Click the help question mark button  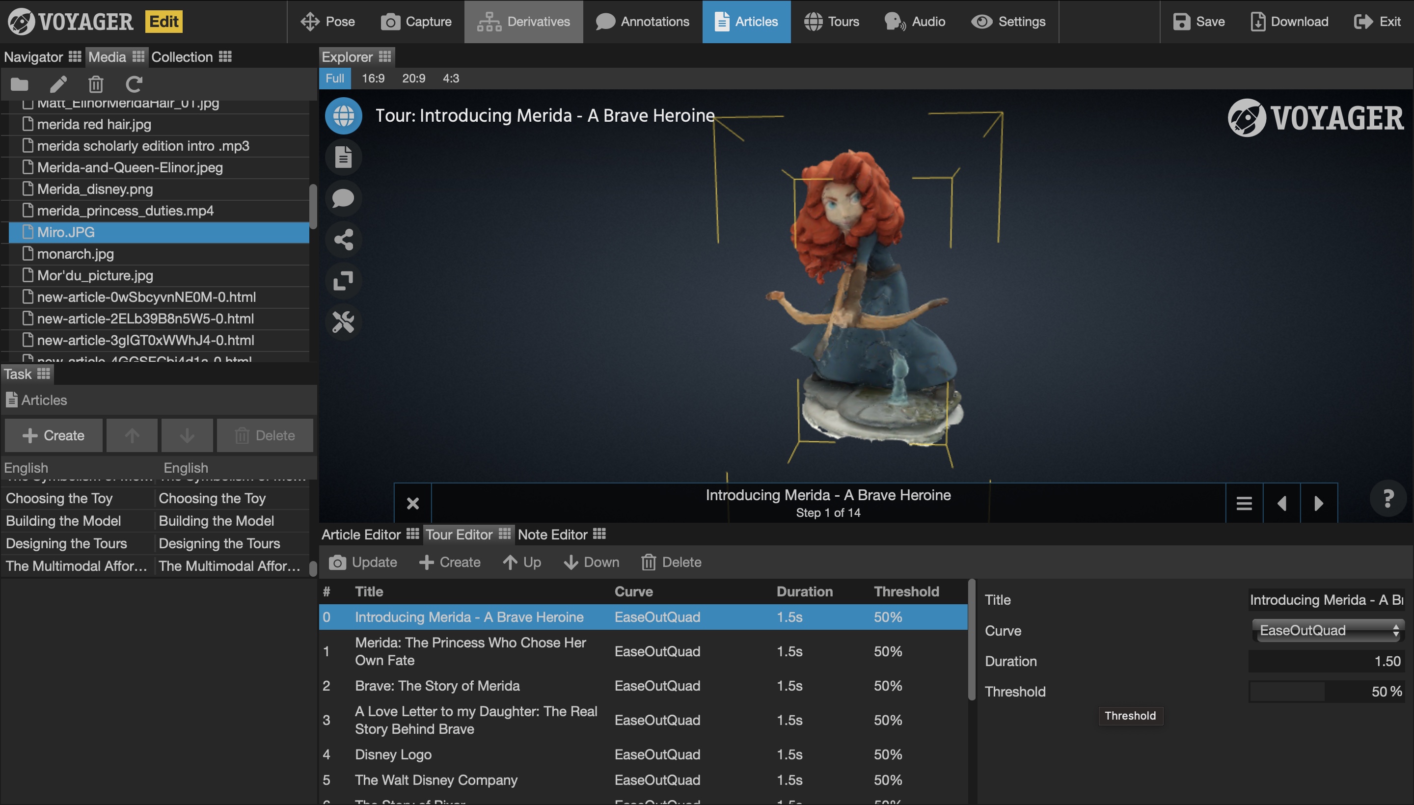(1388, 499)
